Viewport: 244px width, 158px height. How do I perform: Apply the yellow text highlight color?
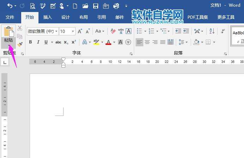coord(96,42)
